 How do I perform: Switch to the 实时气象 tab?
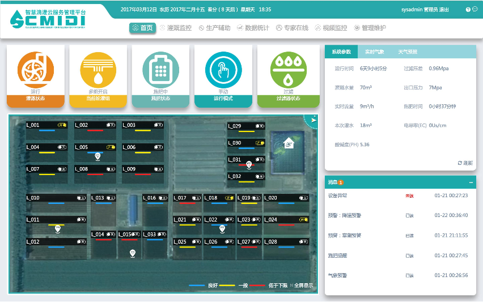tap(374, 52)
